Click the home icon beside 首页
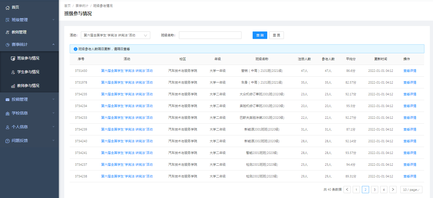This screenshot has width=433, height=198. 8,7
